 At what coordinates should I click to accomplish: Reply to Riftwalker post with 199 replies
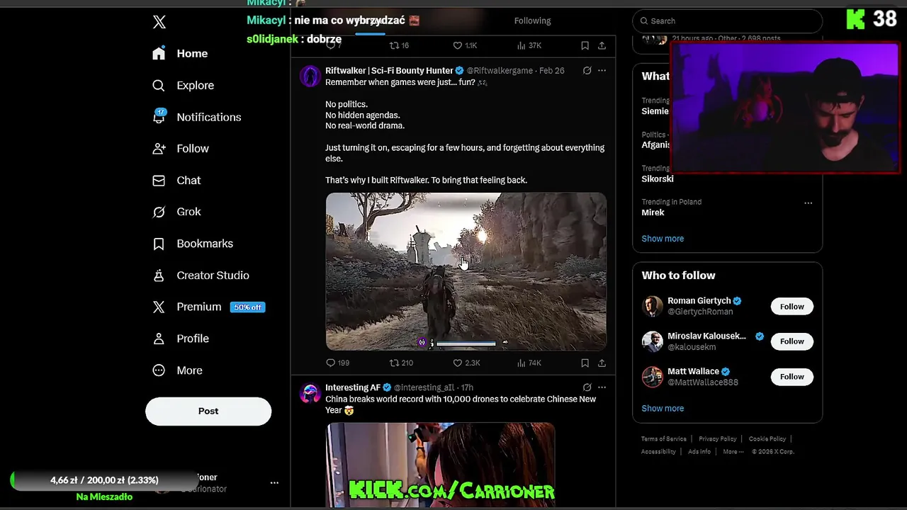point(337,363)
